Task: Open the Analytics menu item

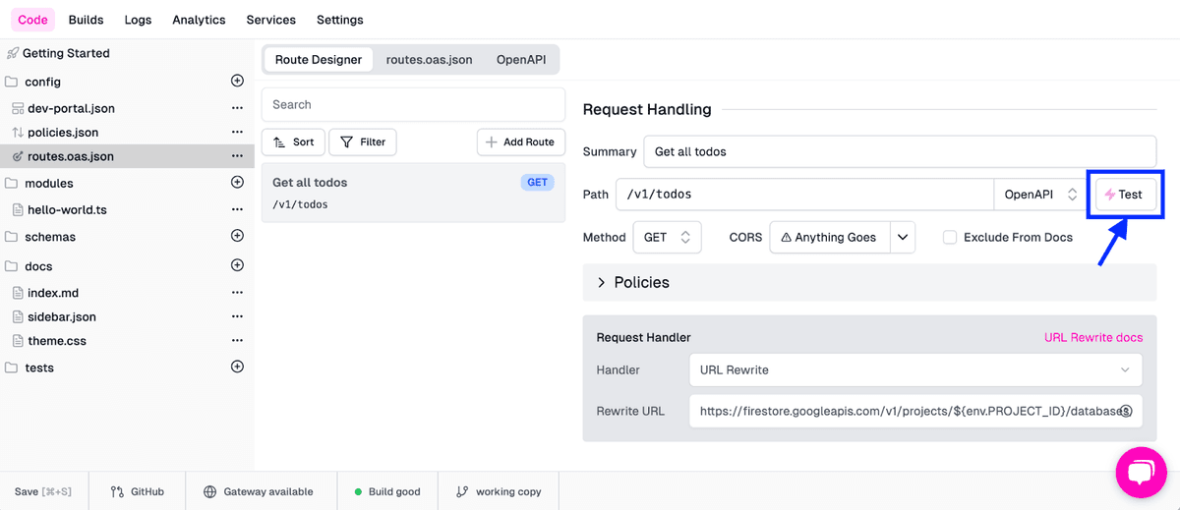Action: [199, 20]
